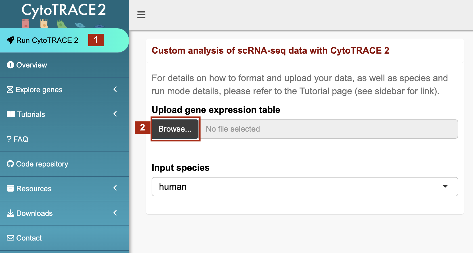
Task: Open the Downloads menu item
Action: [x=64, y=213]
